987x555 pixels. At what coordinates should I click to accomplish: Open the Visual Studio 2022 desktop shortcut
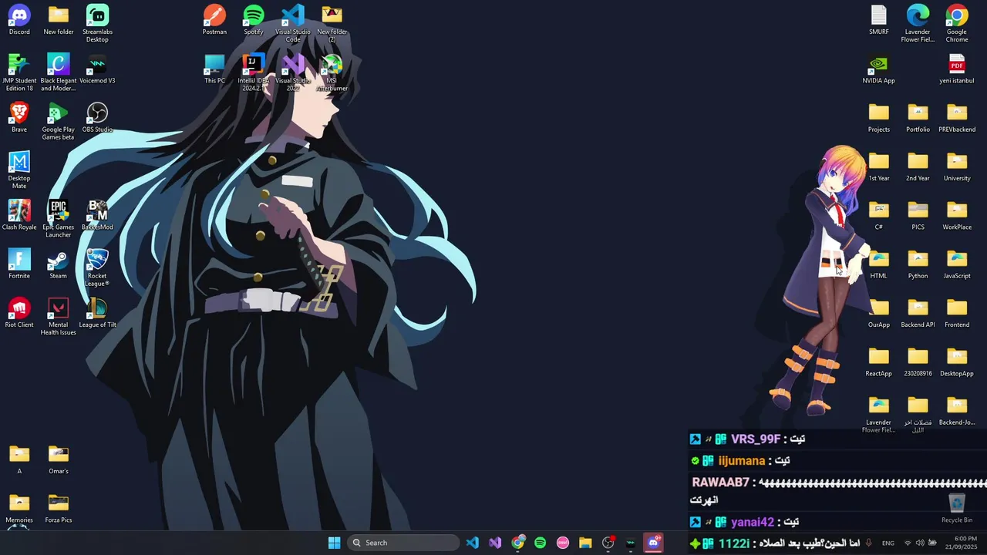pos(293,72)
